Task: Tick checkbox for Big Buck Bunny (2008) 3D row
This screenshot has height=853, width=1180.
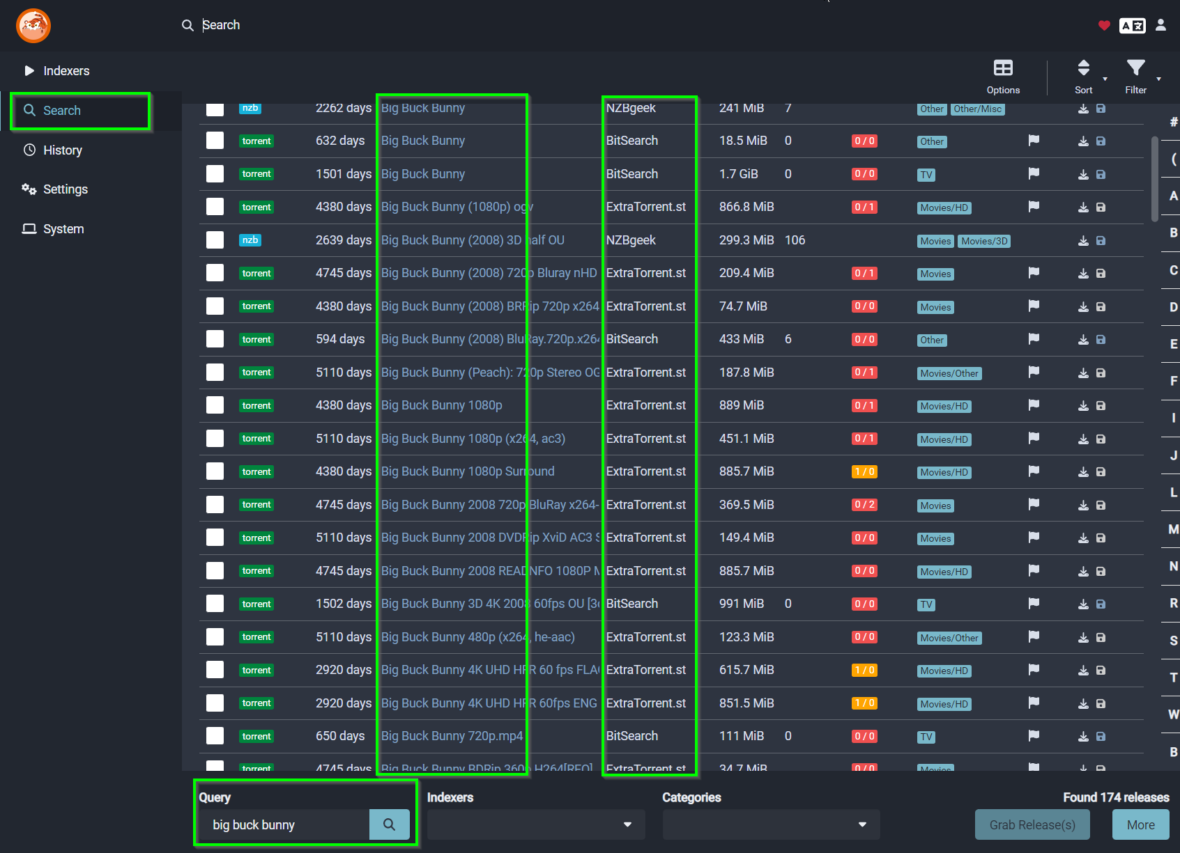Action: pos(215,240)
